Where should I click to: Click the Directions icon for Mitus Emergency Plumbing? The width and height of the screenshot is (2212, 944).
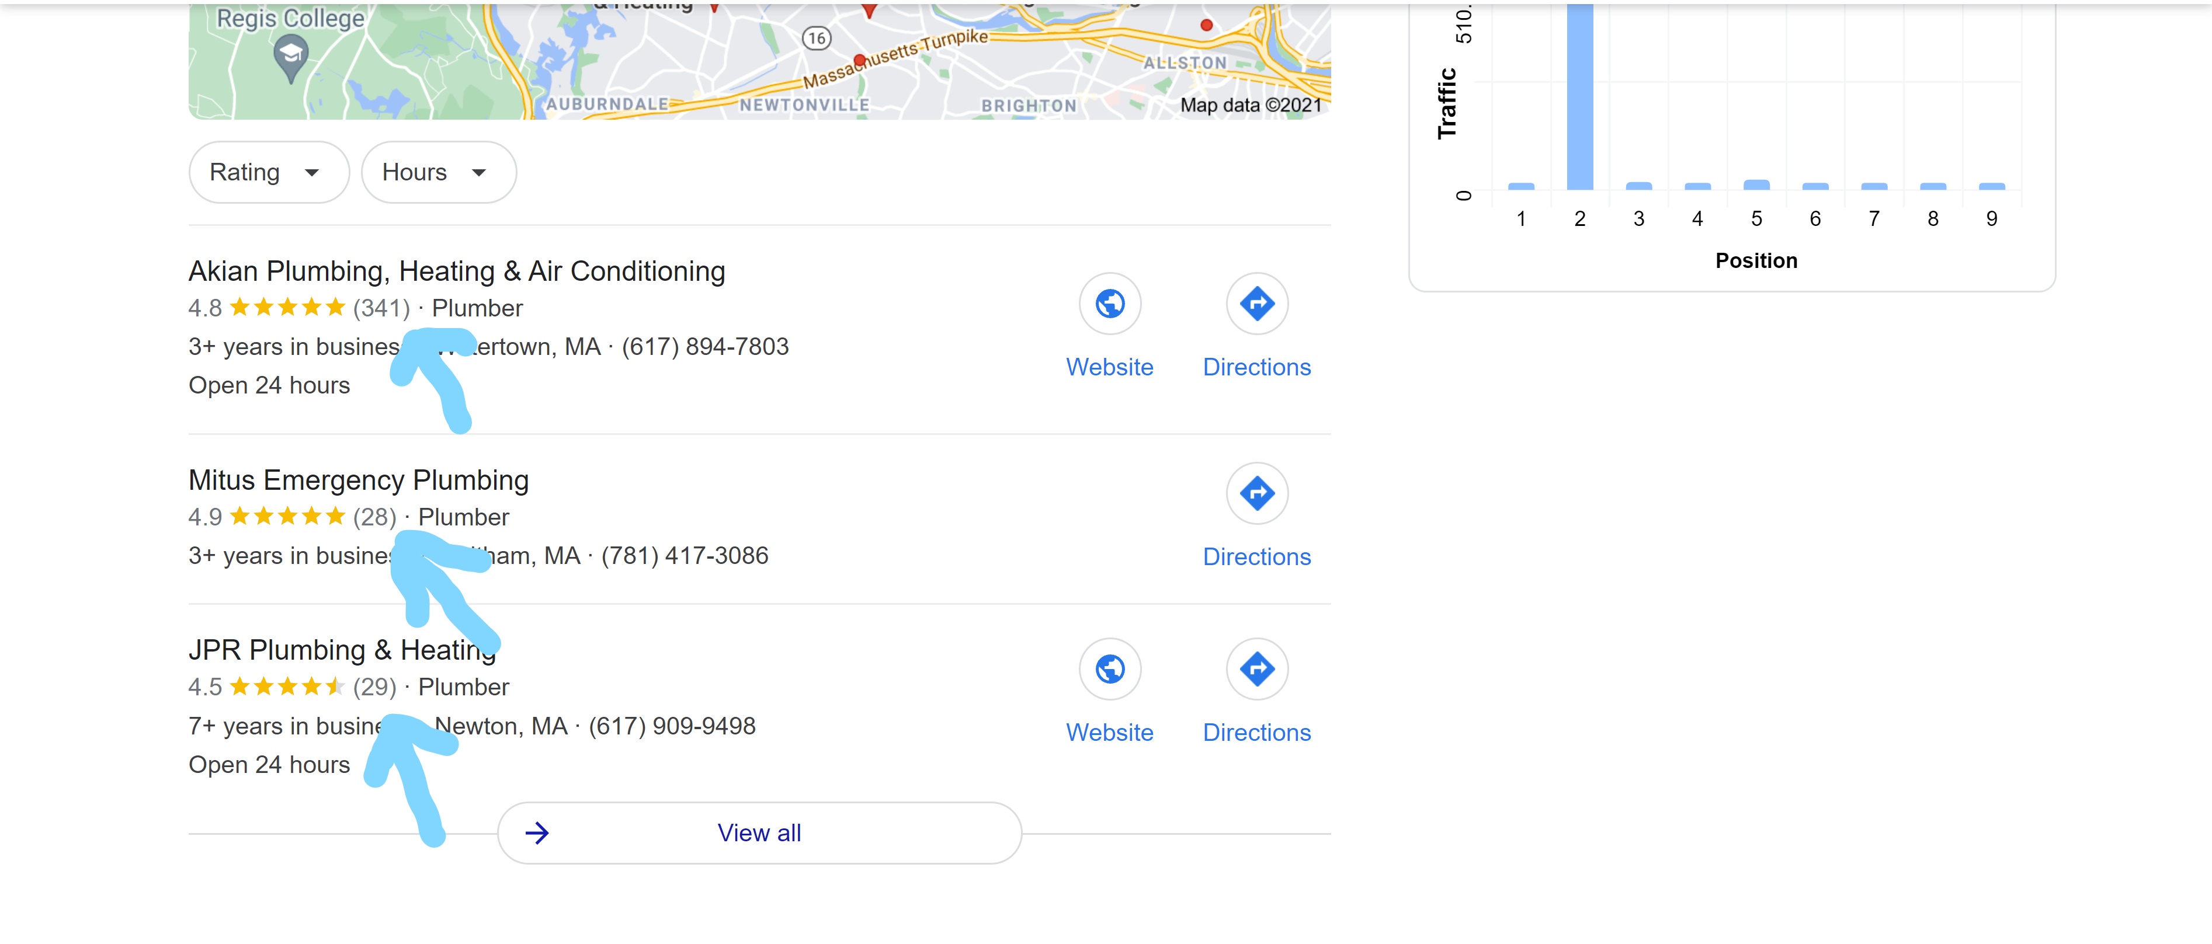tap(1257, 493)
